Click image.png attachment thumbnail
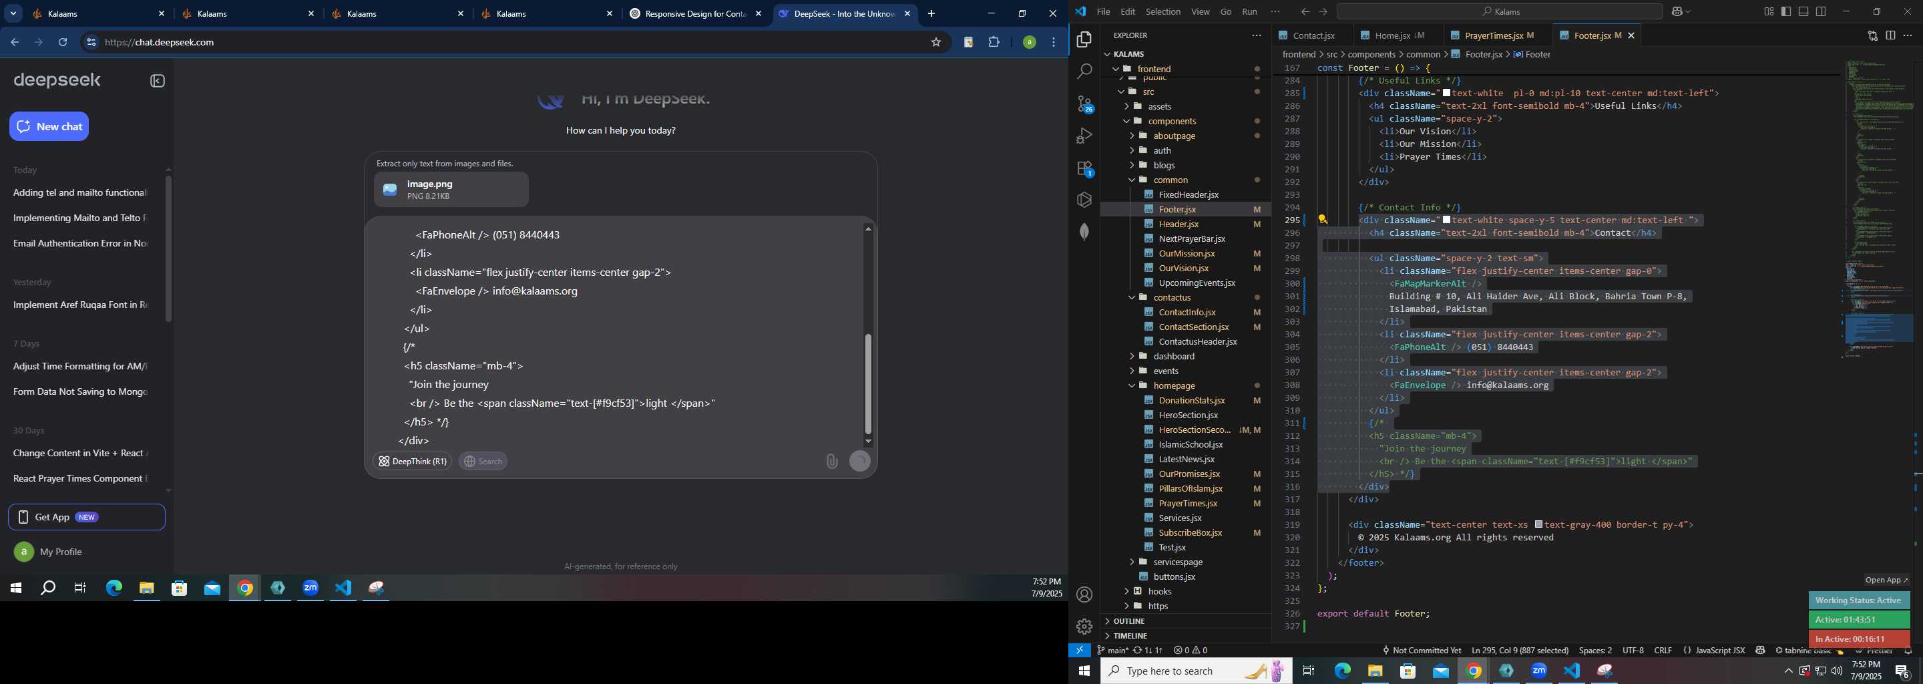1923x684 pixels. (x=451, y=190)
